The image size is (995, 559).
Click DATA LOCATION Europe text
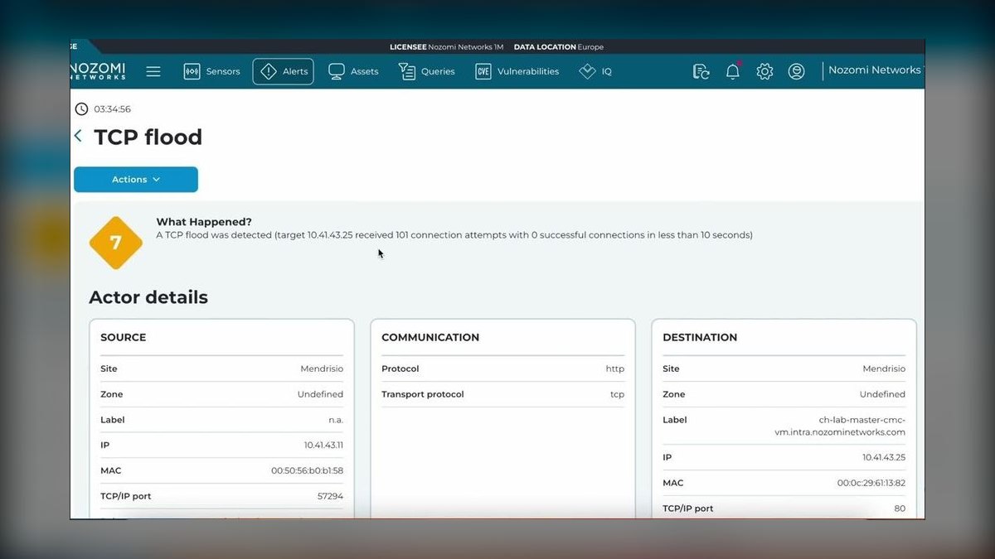click(x=559, y=47)
